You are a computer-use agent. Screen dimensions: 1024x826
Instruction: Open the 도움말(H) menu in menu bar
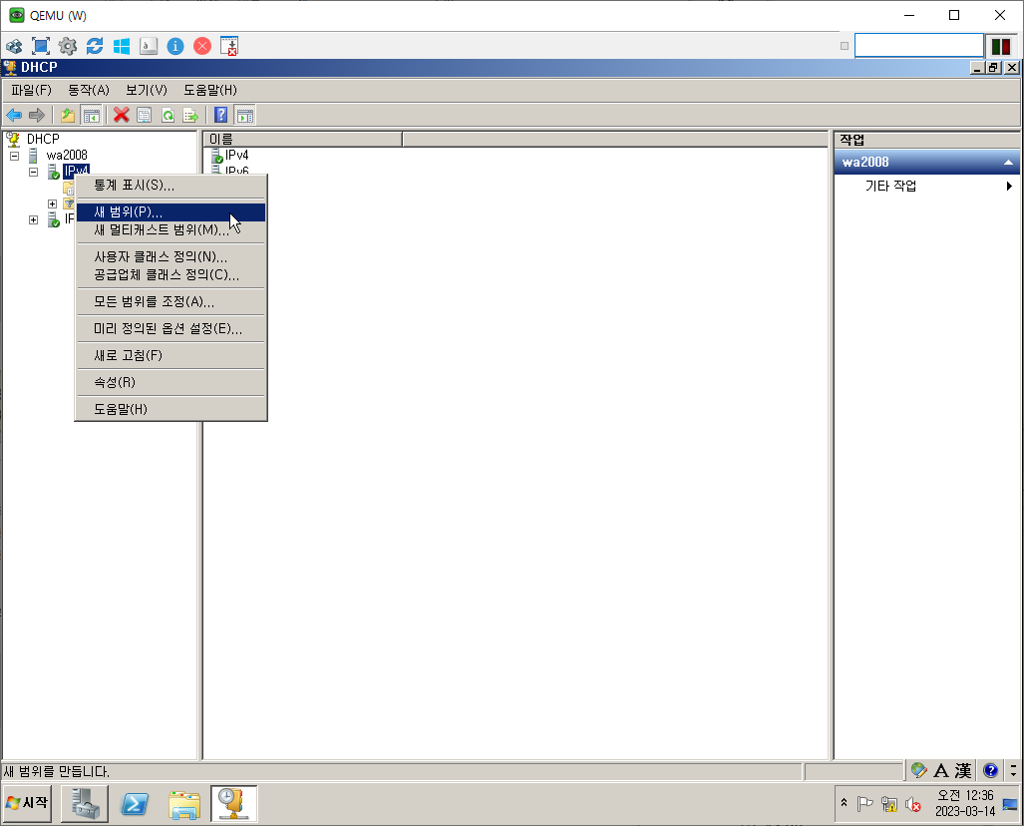(210, 90)
